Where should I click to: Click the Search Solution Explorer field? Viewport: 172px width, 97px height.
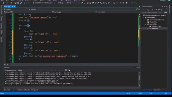pos(153,13)
